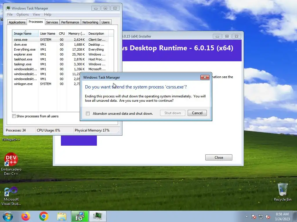
Task: Maximize the Windows Task Manager window
Action: [105, 8]
